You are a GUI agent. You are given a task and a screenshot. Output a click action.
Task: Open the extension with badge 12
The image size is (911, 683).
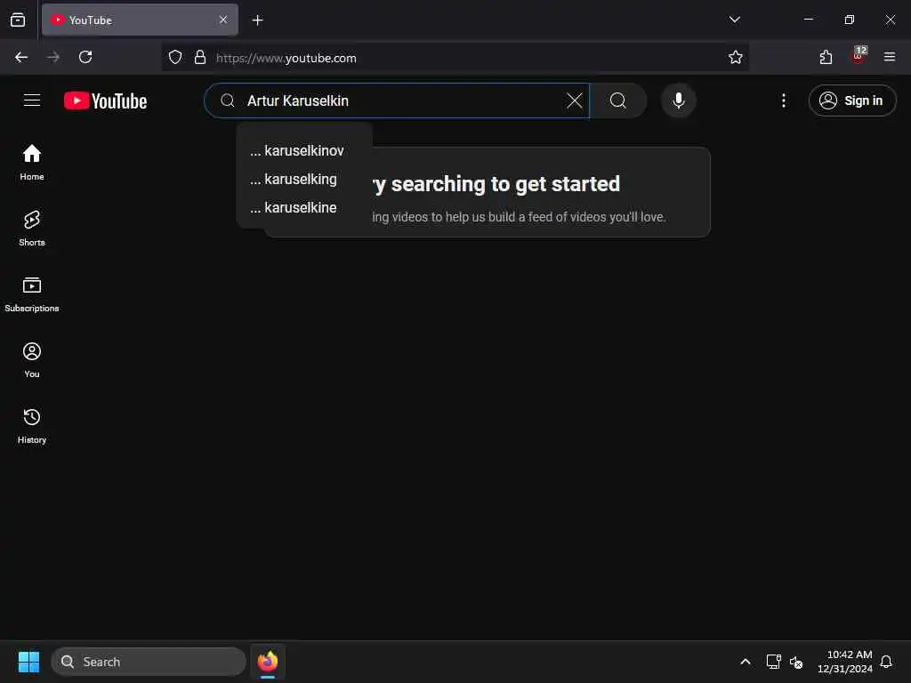click(859, 56)
